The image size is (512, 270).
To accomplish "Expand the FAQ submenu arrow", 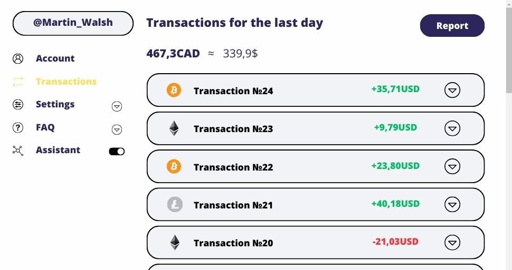I will pos(117,129).
